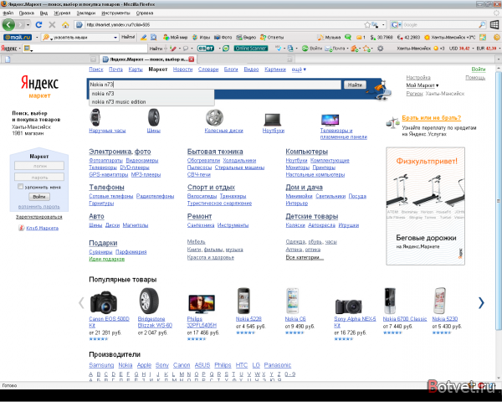
Task: Click the Клуб Маркета icon
Action: pyautogui.click(x=21, y=228)
